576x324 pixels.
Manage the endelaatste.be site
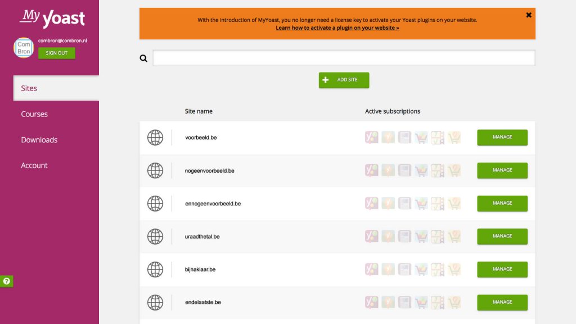tap(502, 302)
